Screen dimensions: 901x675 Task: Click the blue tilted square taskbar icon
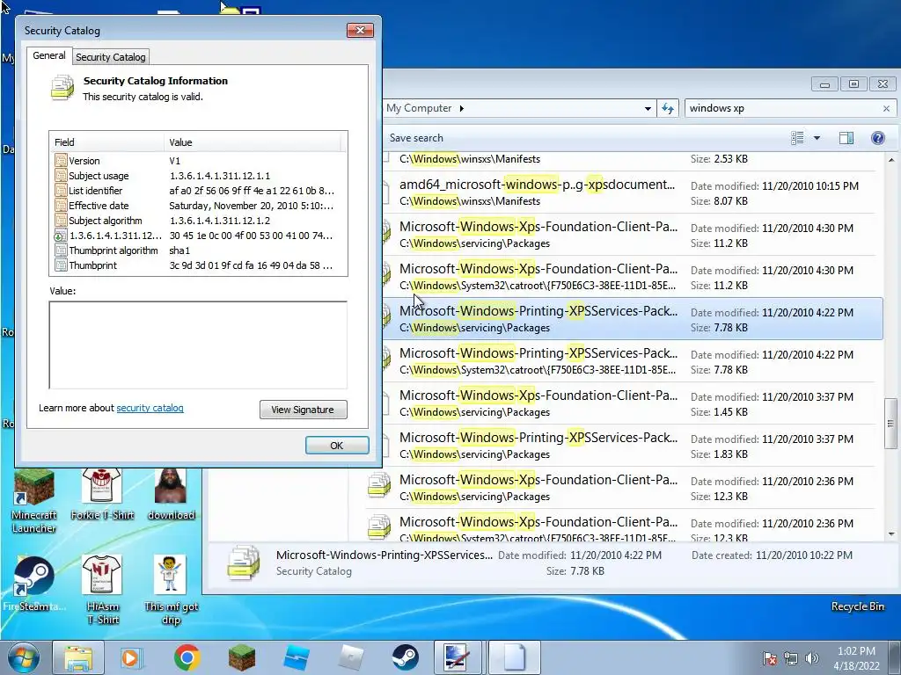pyautogui.click(x=297, y=657)
